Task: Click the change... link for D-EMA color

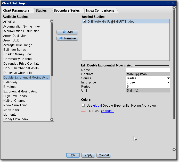Action: [108, 111]
